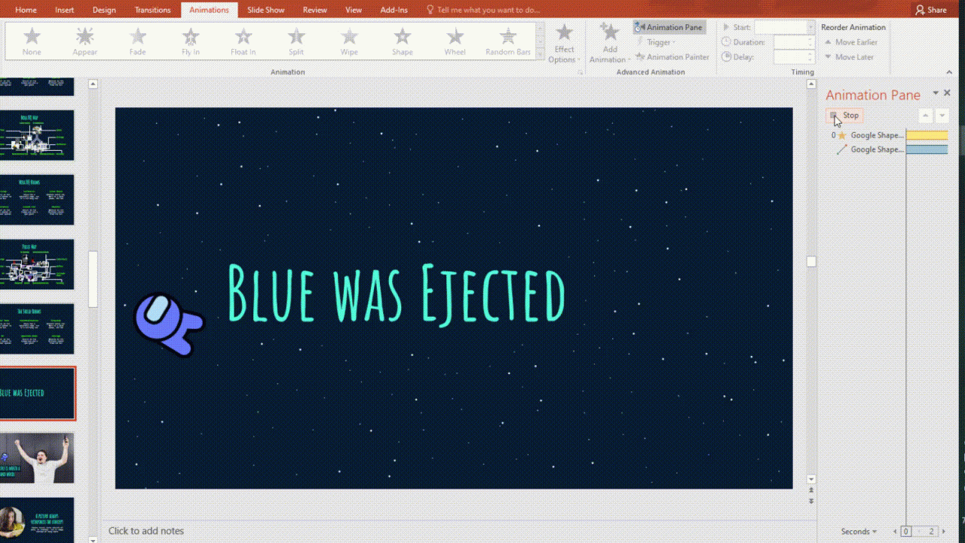Expand the animation gallery More arrow

click(540, 54)
